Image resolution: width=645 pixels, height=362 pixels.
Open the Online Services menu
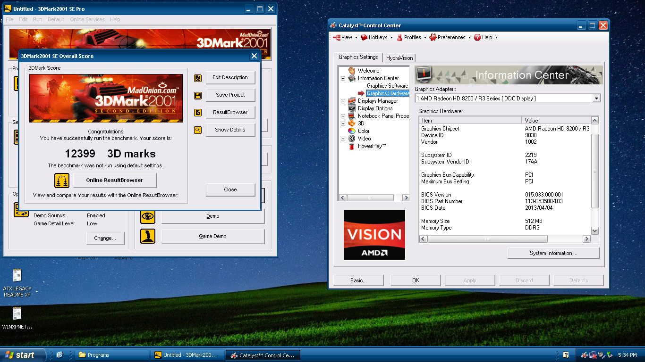(87, 19)
